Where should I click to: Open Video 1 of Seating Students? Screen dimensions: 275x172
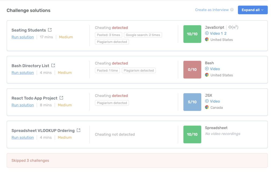(216, 33)
